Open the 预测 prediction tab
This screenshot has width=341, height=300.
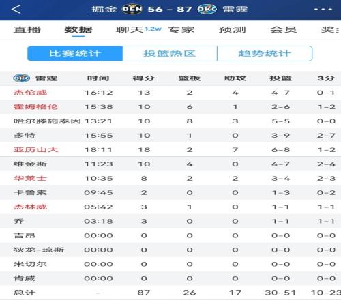tap(232, 29)
